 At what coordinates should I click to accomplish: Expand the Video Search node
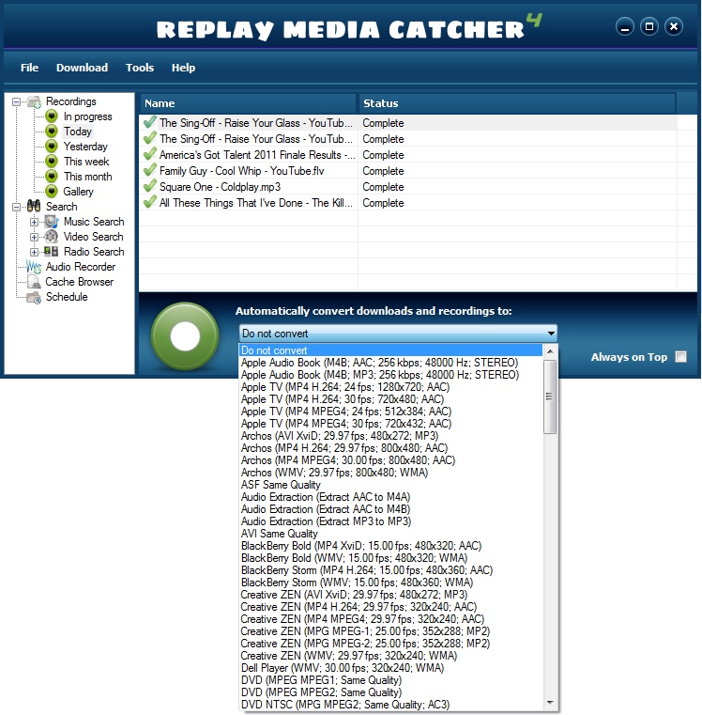pos(34,237)
